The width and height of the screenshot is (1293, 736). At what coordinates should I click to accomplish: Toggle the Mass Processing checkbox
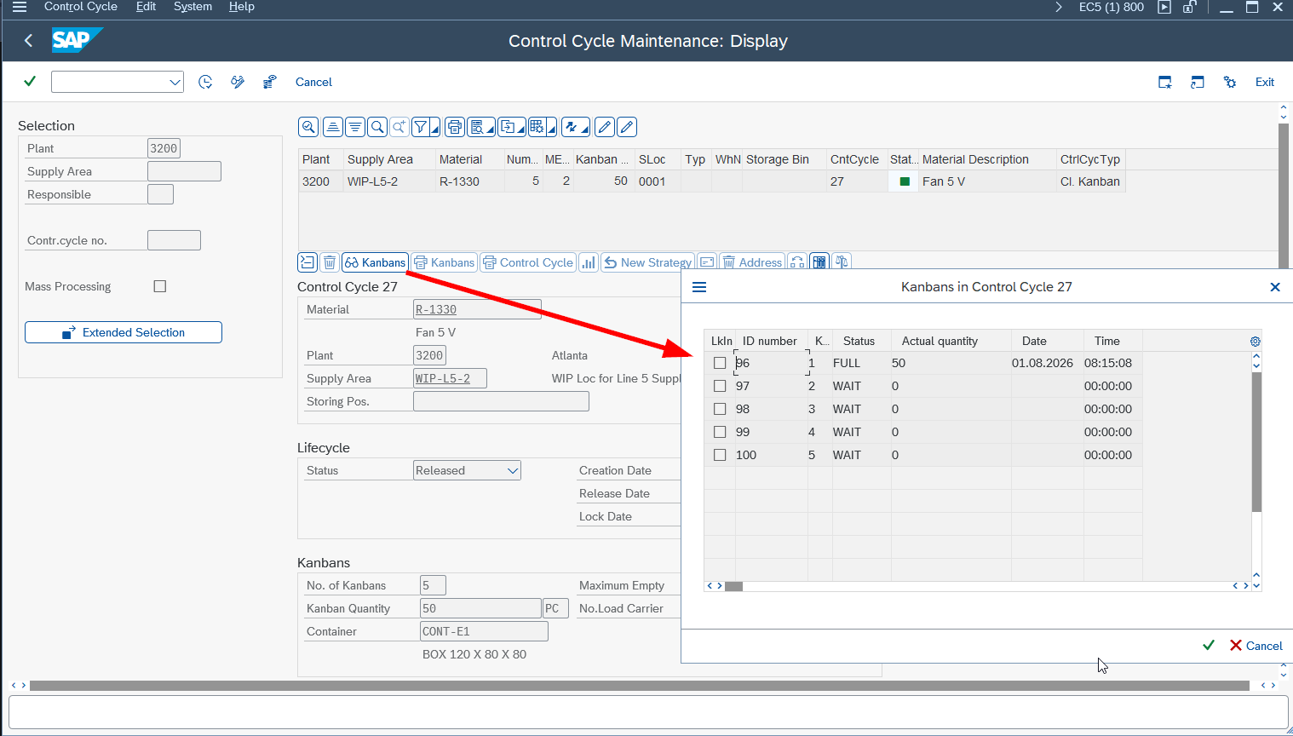159,286
